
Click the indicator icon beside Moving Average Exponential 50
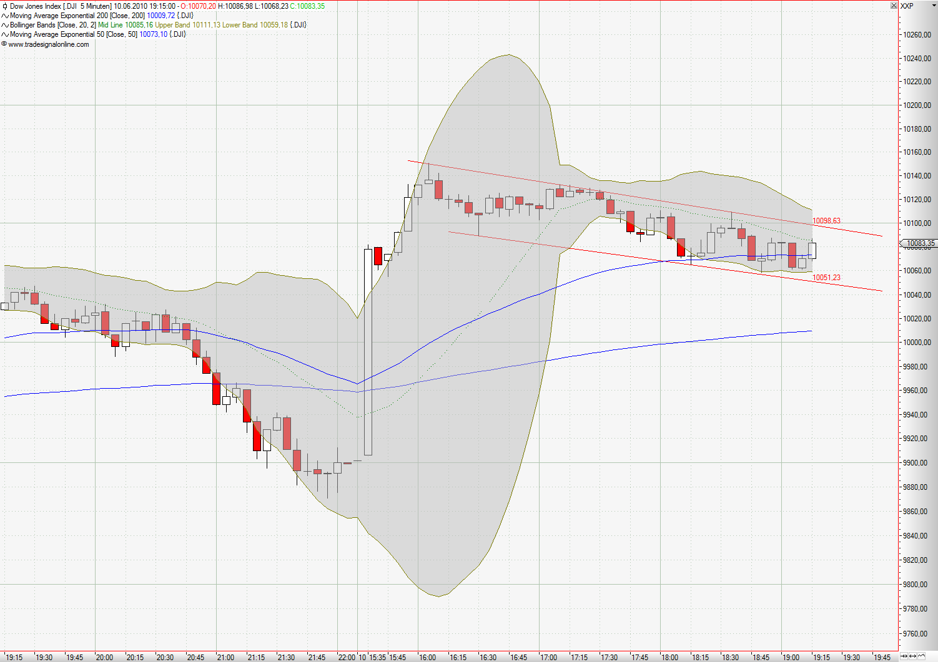(x=5, y=34)
